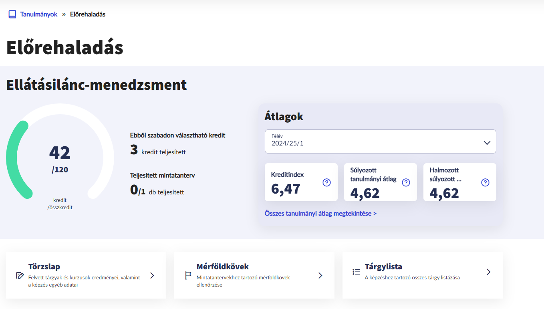This screenshot has height=309, width=544.
Task: Open Mérföldkövek using its right chevron
Action: pyautogui.click(x=320, y=275)
